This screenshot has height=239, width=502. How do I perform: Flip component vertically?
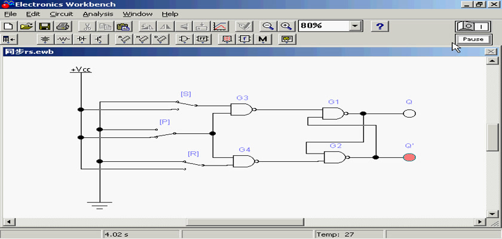183,26
